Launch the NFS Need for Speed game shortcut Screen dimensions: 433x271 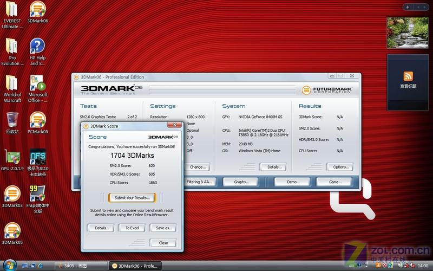pos(37,163)
